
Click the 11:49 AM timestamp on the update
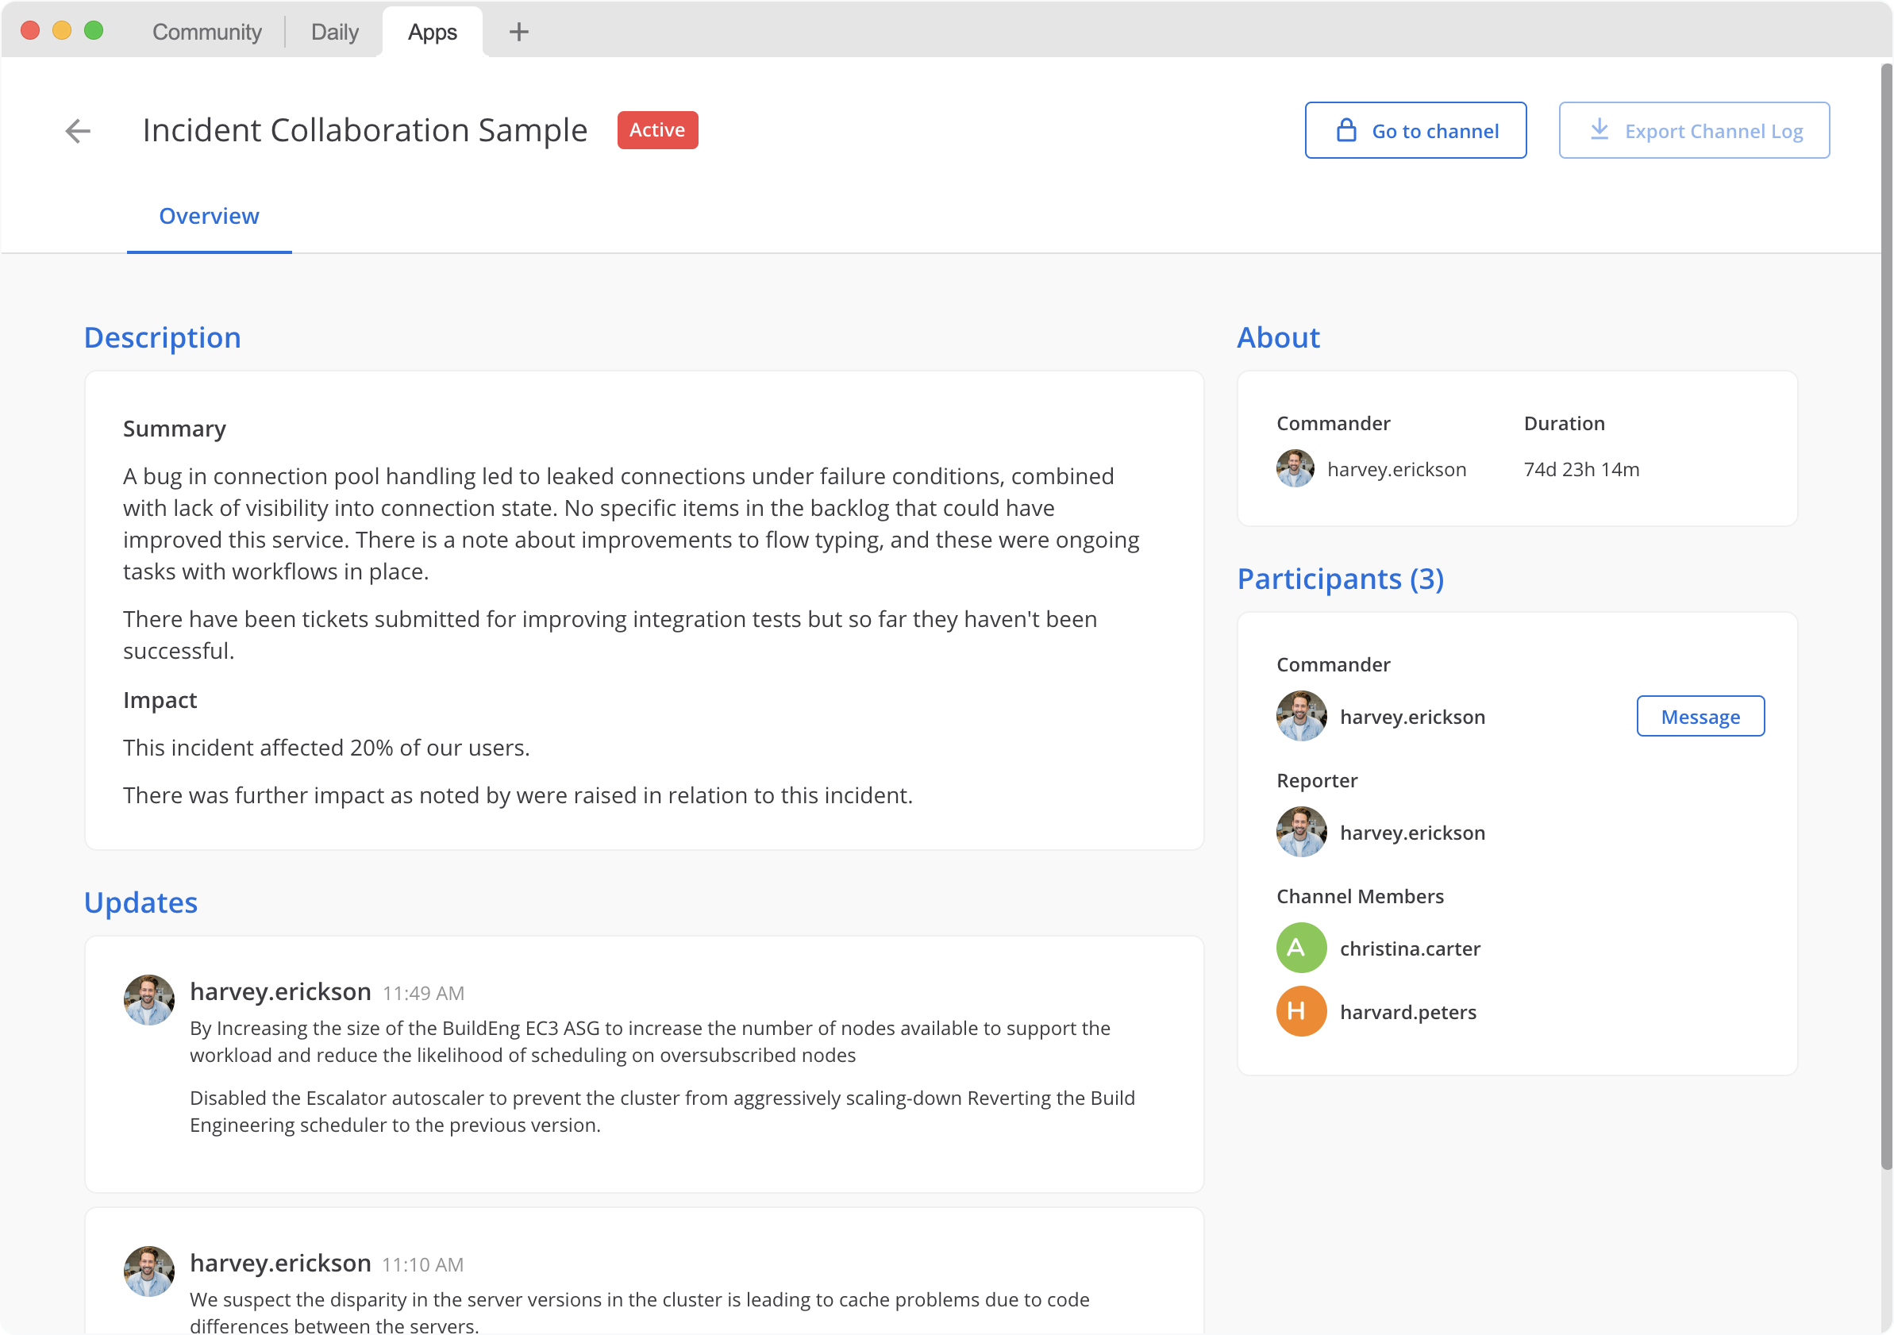tap(422, 993)
